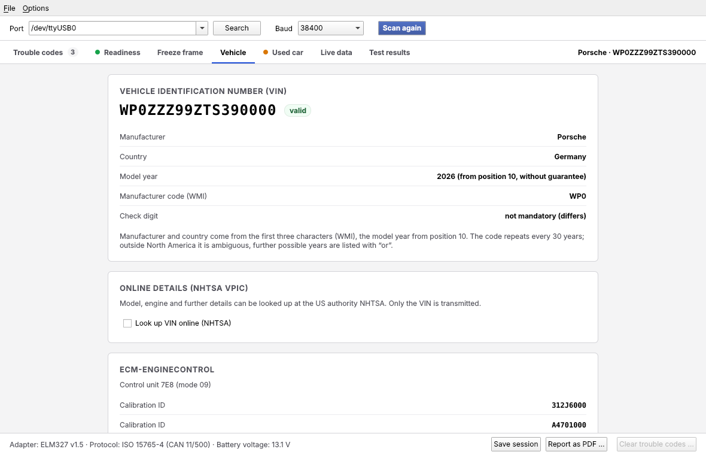Click the adapter status text ELM327 v1.5
This screenshot has width=706, height=455.
coord(47,445)
